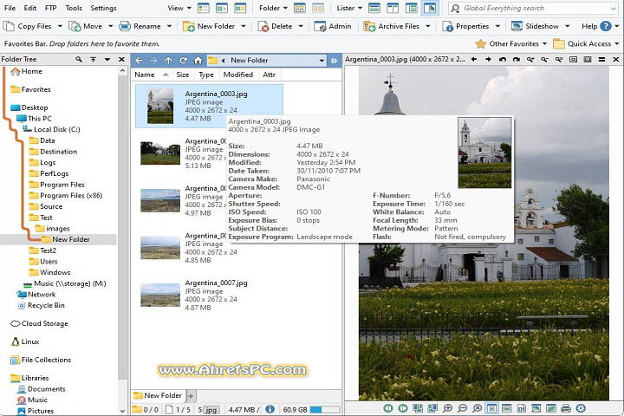Open the Other Favorites dropdown

coord(511,44)
